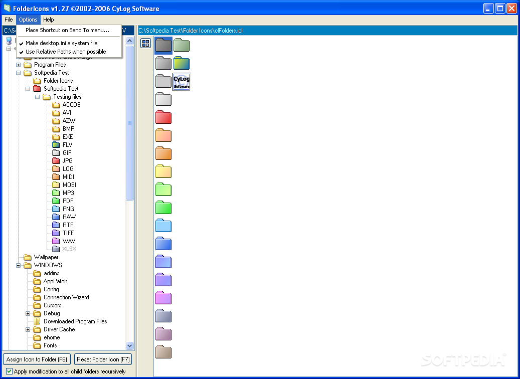Uncheck Apply modification to all child folders
520x379 pixels.
pos(10,371)
